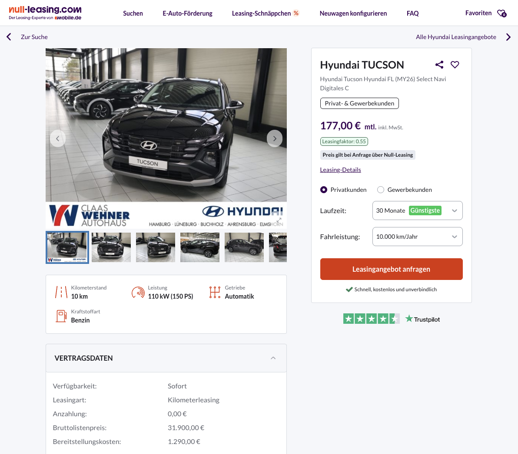This screenshot has height=454, width=518.
Task: Click arrow next to Alle Hyundai Leasingangebote
Action: click(x=508, y=37)
